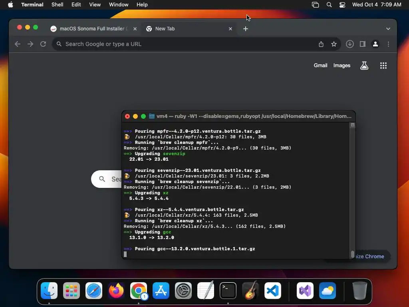Close the macOS Sonoma Full Installer tab
The width and height of the screenshot is (409, 307).
pyautogui.click(x=135, y=29)
